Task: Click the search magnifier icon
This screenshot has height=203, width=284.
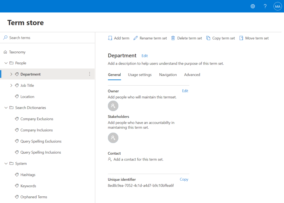Action: pos(5,38)
